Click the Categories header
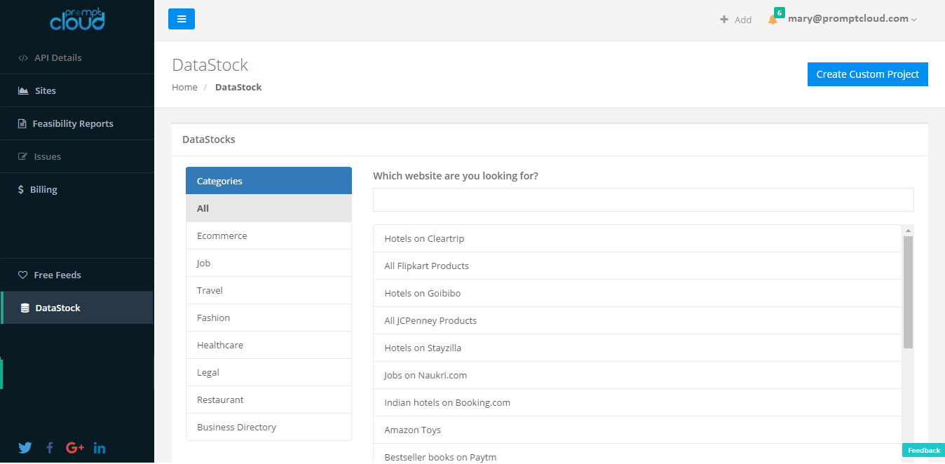 268,181
